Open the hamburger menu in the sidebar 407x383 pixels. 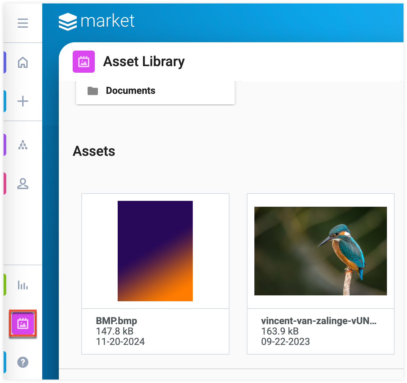(23, 23)
